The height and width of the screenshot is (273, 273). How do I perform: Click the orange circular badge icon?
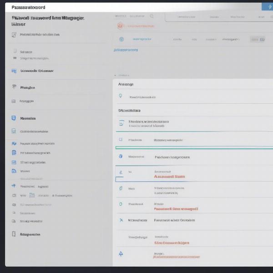(120, 26)
